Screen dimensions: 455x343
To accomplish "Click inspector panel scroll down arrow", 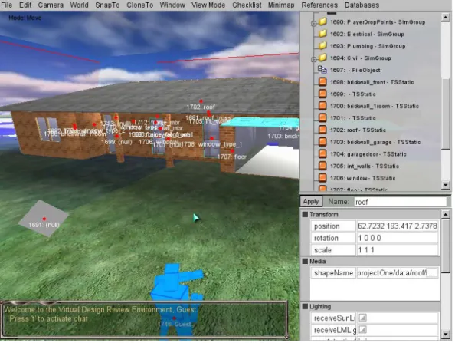I will pyautogui.click(x=446, y=335).
